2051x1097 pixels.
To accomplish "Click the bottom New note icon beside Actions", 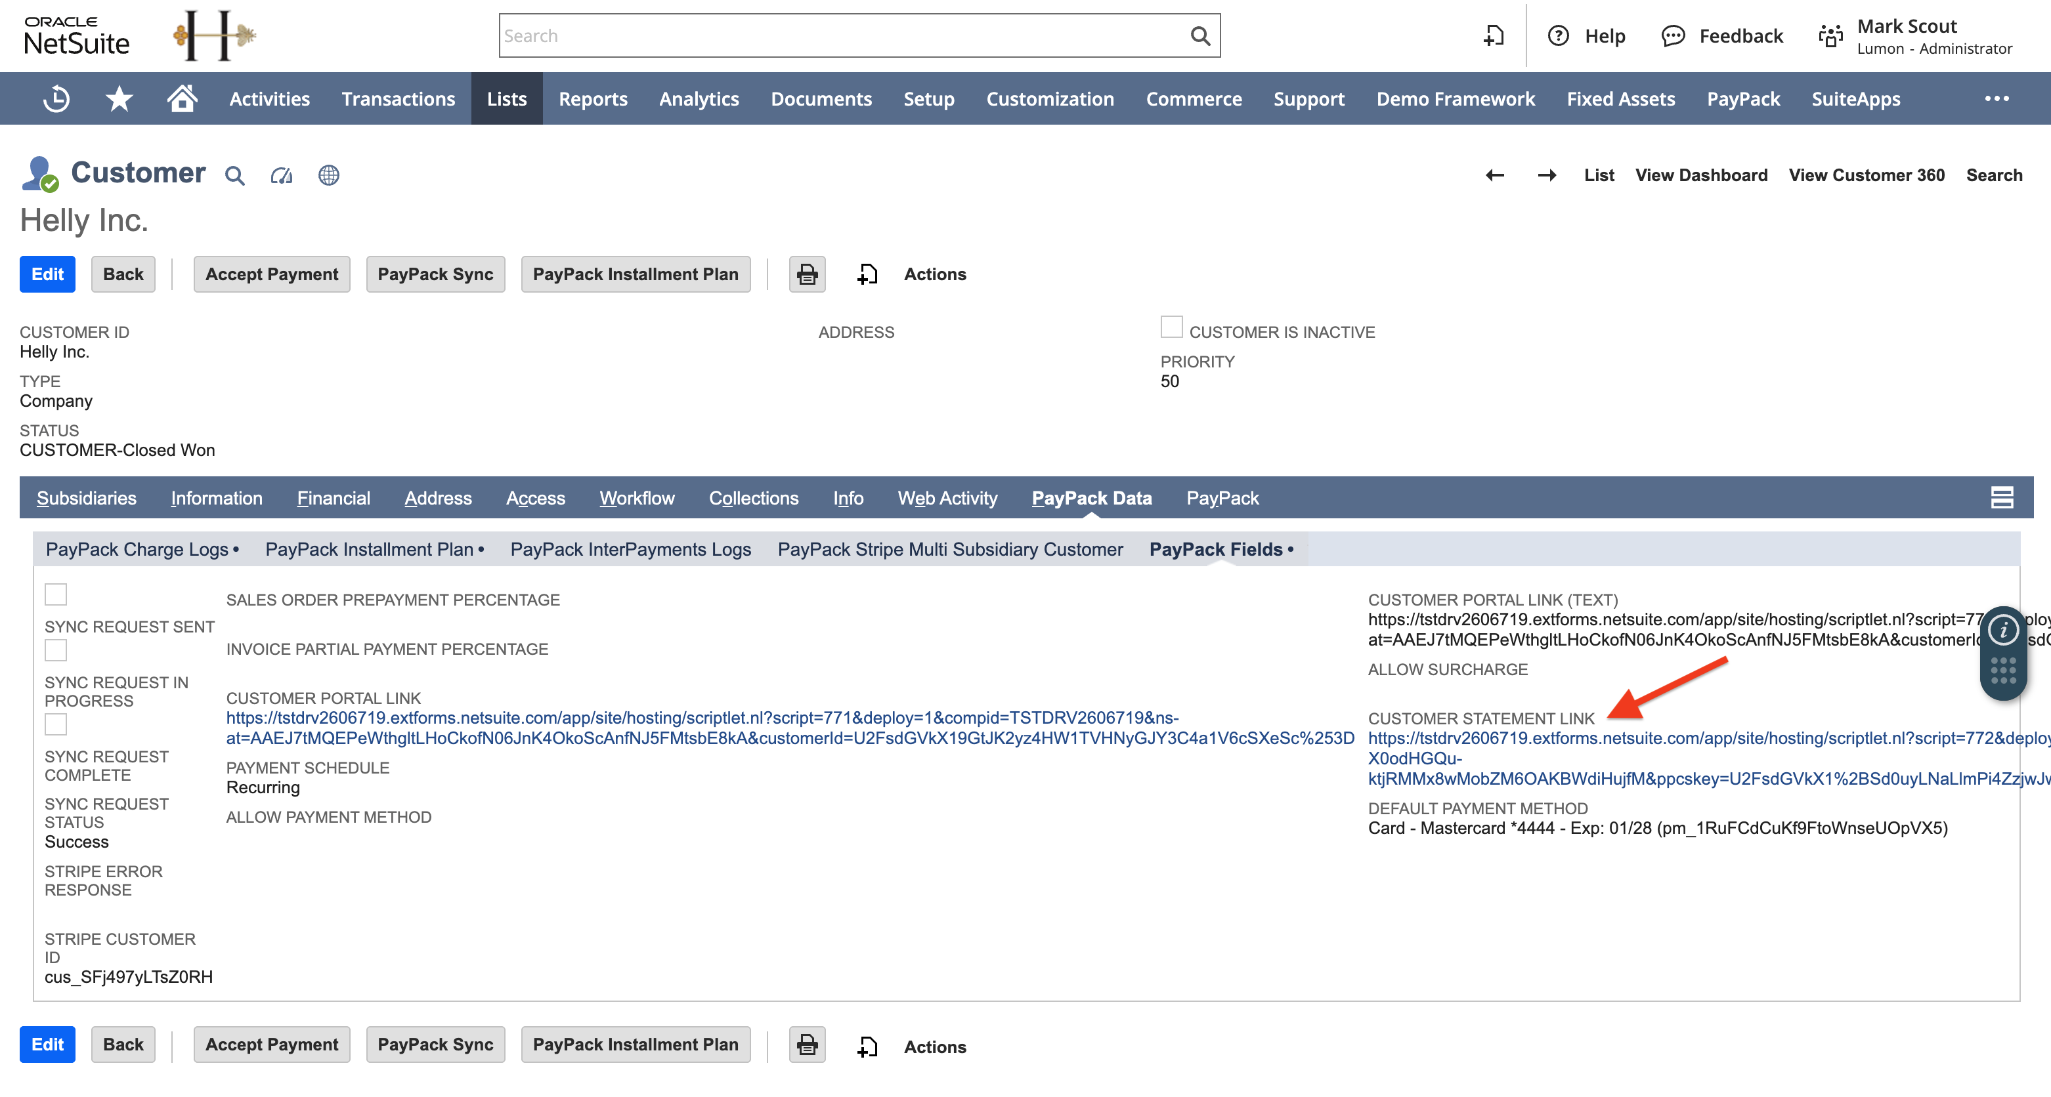I will 867,1047.
